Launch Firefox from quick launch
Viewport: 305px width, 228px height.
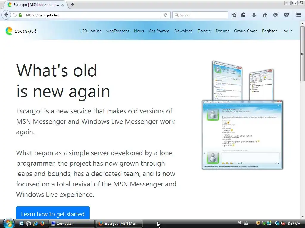42,223
